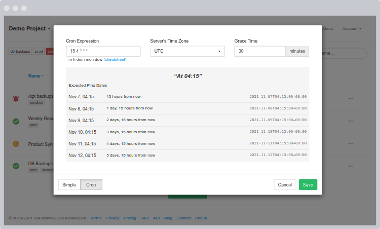Open the three-dot menu for /opt backups row
380x229 pixels.
(x=351, y=99)
